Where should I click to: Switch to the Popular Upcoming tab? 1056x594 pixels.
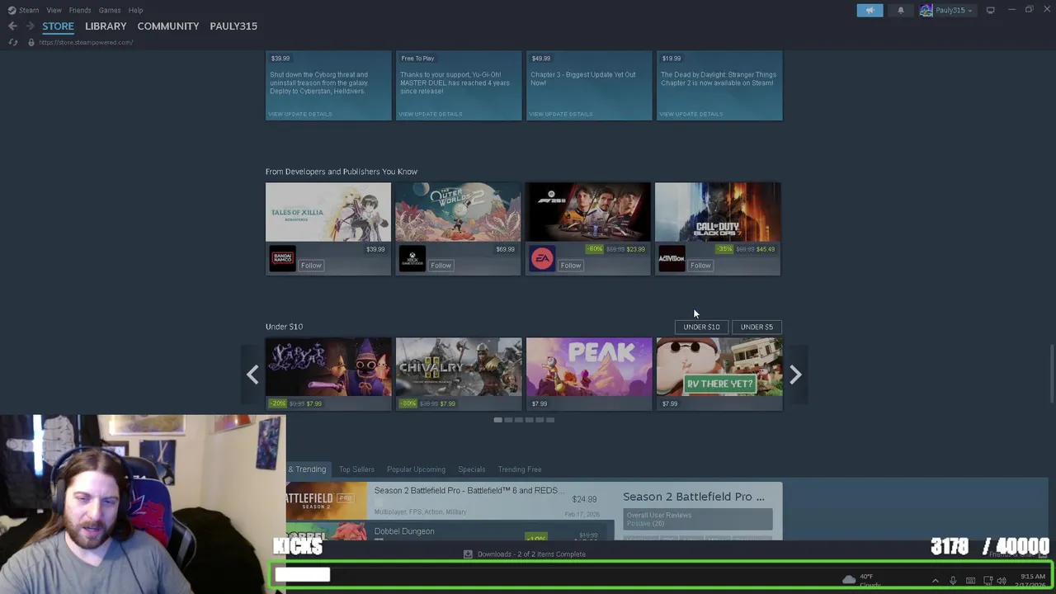coord(416,469)
